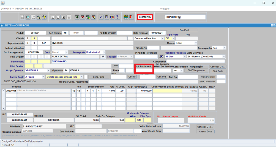Image resolution: width=276 pixels, height=147 pixels.
Task: Open the Redespacho Nao dropdown
Action: pyautogui.click(x=224, y=48)
